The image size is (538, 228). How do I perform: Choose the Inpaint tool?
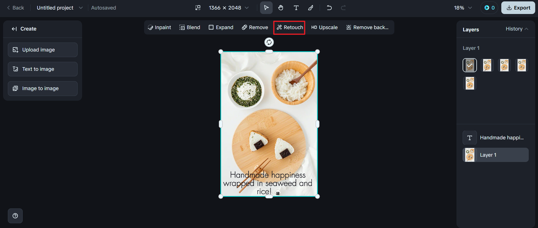coord(159,27)
